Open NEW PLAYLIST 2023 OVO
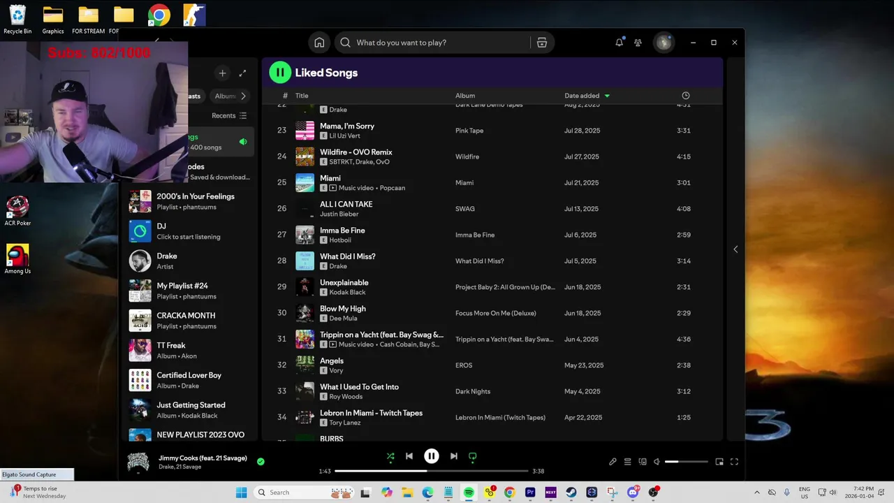Viewport: 894px width, 503px height. pos(189,435)
